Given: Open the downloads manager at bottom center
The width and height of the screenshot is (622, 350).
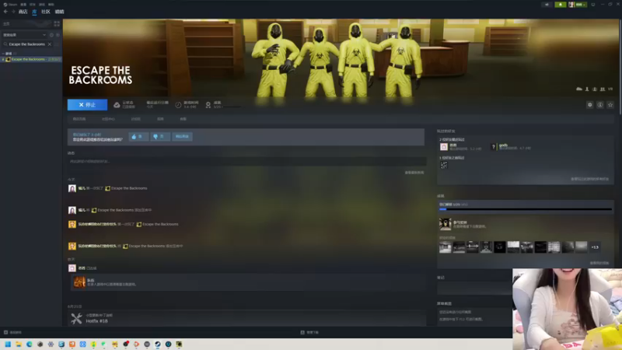Looking at the screenshot, I should (309, 332).
